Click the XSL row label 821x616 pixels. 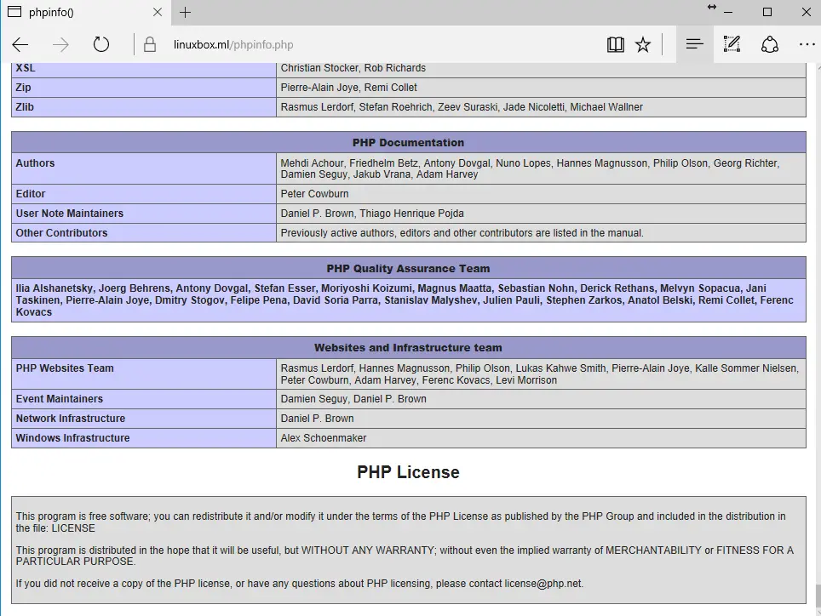tap(26, 68)
